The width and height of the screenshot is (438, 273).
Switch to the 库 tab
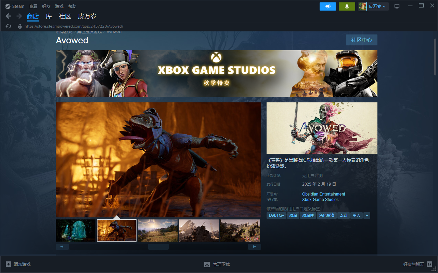point(49,16)
